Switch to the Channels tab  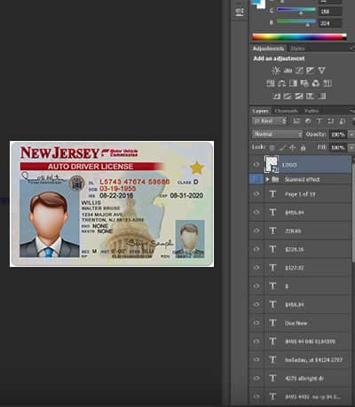point(286,111)
